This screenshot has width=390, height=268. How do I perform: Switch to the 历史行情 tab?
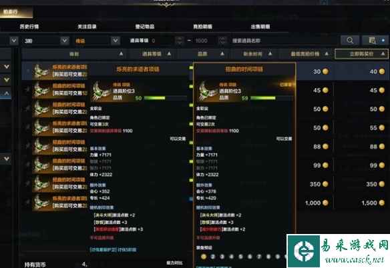(29, 27)
